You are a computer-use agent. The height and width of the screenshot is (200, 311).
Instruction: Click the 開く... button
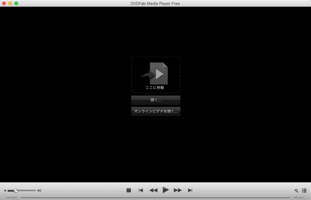(x=156, y=100)
